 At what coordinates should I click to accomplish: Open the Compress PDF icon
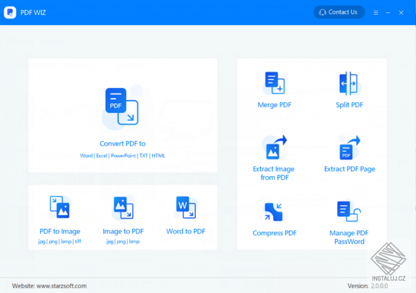[x=274, y=212]
